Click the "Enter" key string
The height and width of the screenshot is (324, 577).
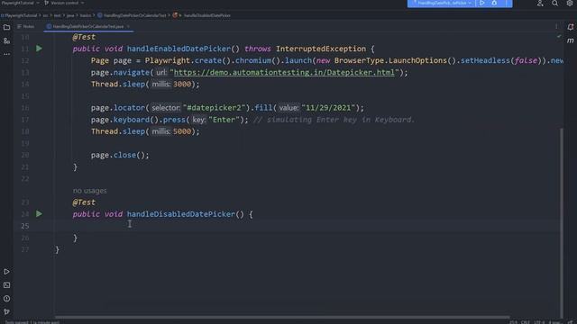224,120
